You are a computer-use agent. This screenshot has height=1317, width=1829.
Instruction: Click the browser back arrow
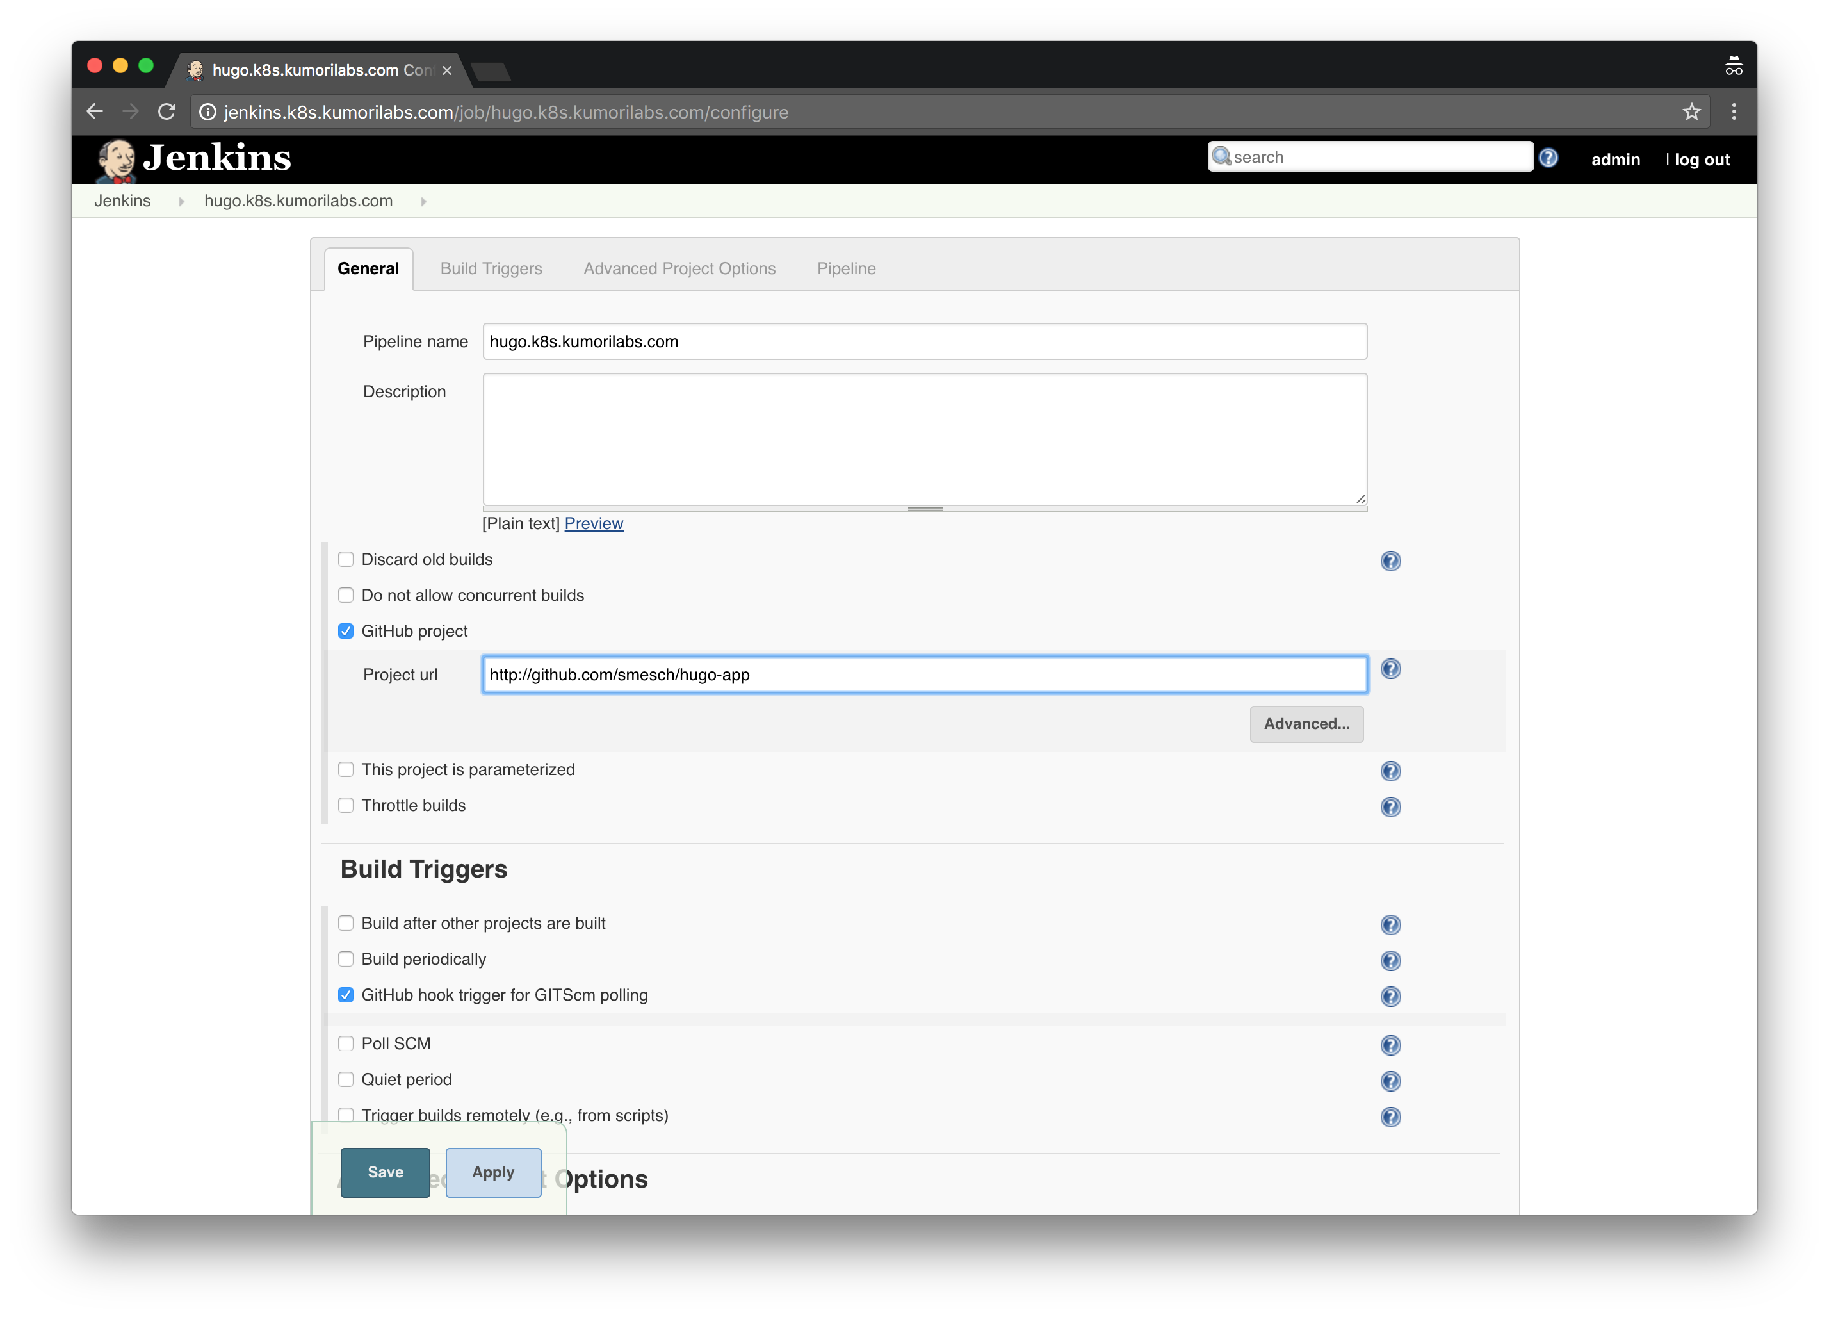point(94,112)
